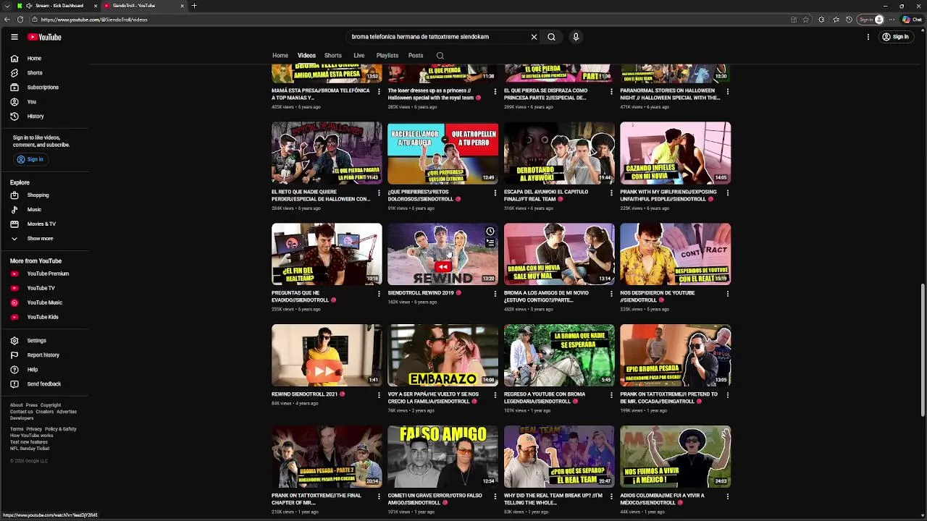Open options menu for REWIND SIENDOTROLL 2021 video
Image resolution: width=927 pixels, height=521 pixels.
click(379, 395)
